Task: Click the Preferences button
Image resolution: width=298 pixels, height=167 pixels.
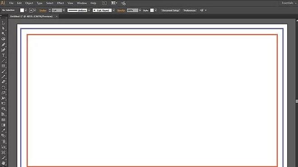Action: click(190, 10)
